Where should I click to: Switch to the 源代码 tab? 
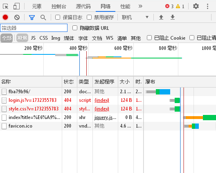click(83, 6)
